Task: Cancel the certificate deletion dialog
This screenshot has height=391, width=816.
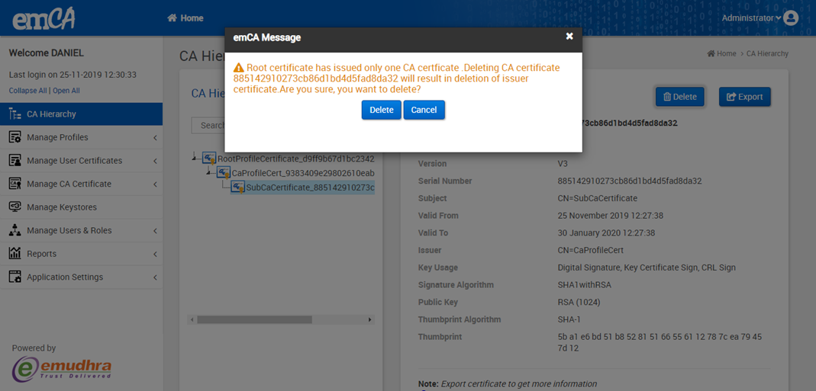Action: (x=424, y=110)
